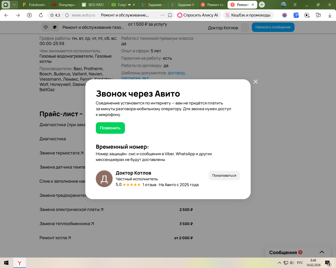336x268 pixels.
Task: Open the договор document template link
Action: pos(176,73)
